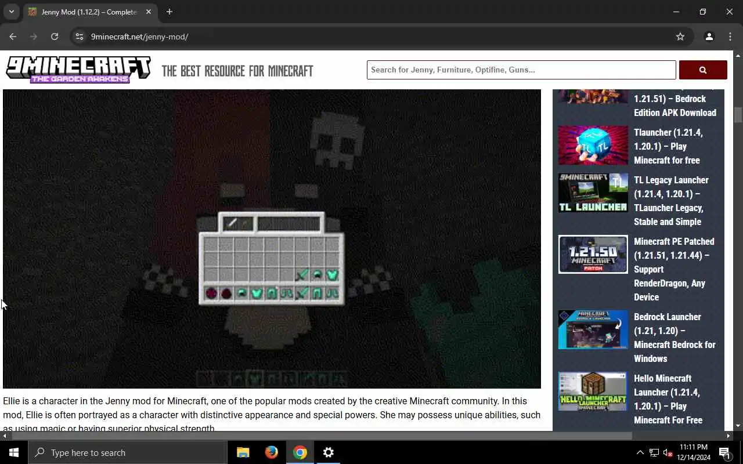Screen dimensions: 743x464
Task: Open the Tlauncher thumbnail image
Action: click(x=593, y=146)
